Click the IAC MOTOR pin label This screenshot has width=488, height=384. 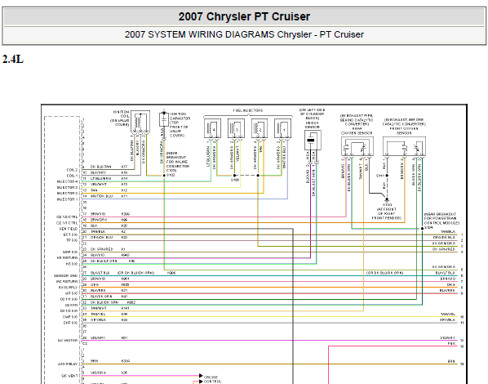pos(68,341)
